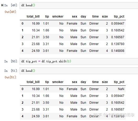Image resolution: width=138 pixels, height=121 pixels.
Task: Click sex header in Out[51] table
Action: tap(74, 82)
